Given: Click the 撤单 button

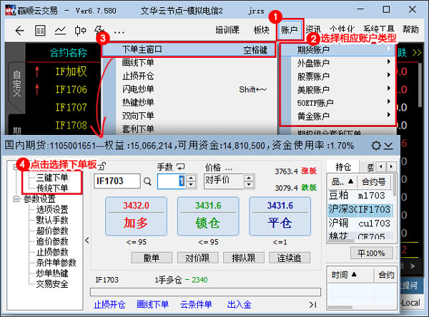Looking at the screenshot, I should 152,258.
